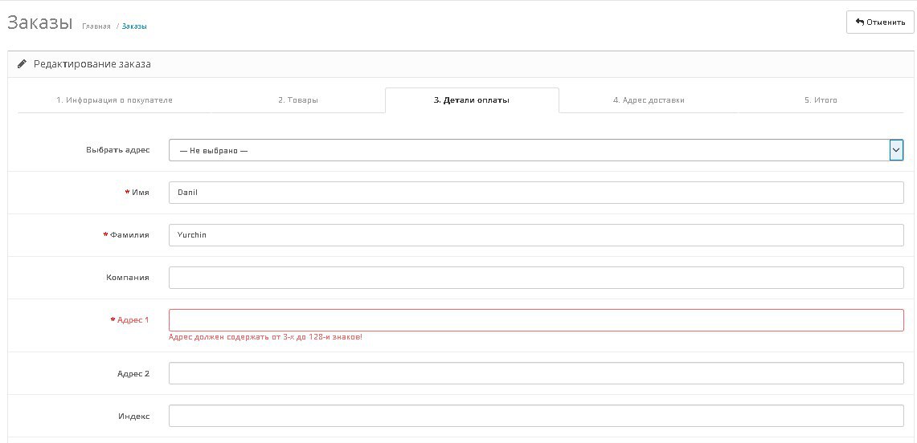Open tab 5. Итого
The image size is (917, 443).
click(821, 100)
